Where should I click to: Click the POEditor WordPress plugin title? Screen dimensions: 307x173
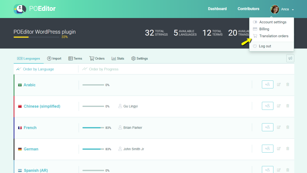coord(45,32)
